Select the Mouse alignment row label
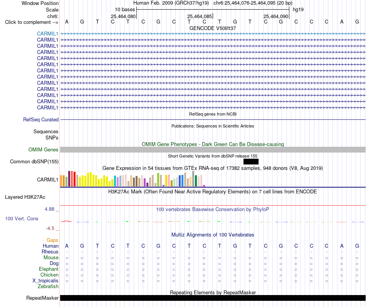 coord(51,258)
